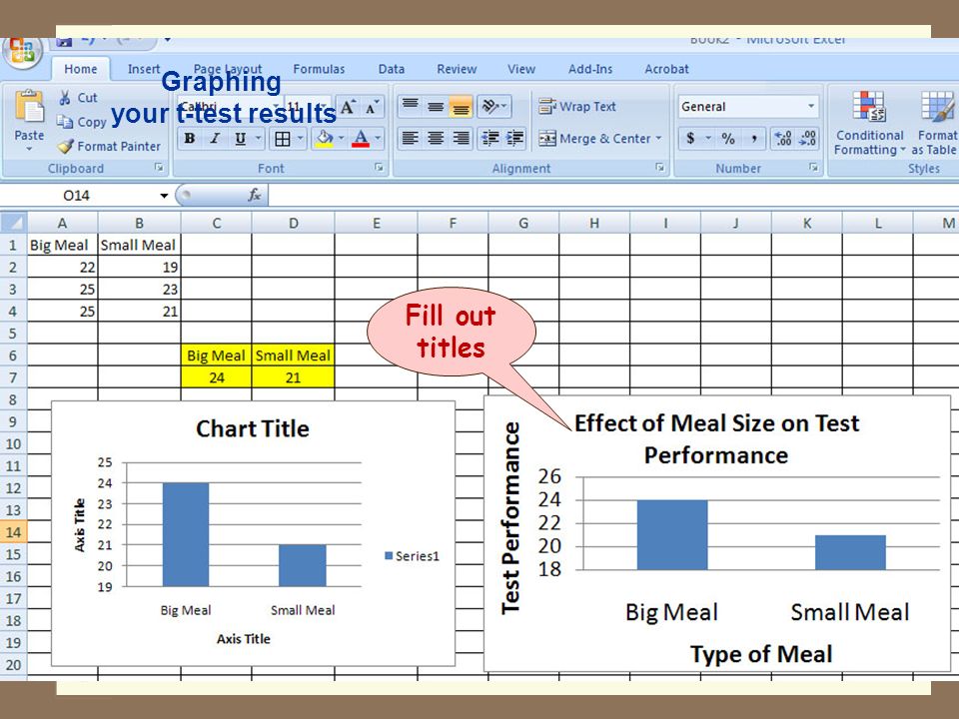
Task: Open the Home ribbon tab
Action: [81, 69]
